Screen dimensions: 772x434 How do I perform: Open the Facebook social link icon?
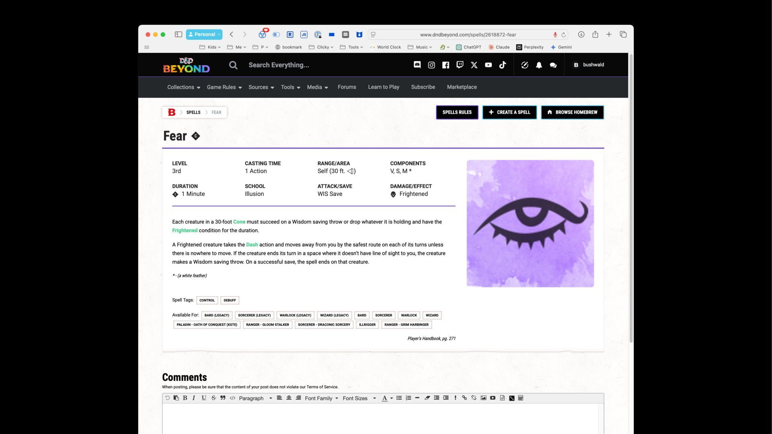point(446,65)
